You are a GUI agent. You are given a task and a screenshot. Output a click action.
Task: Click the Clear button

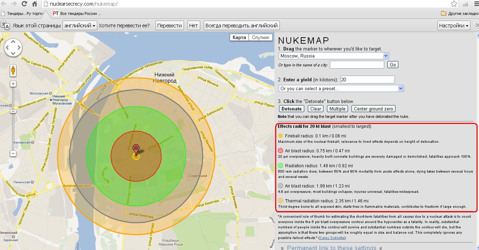coord(315,109)
